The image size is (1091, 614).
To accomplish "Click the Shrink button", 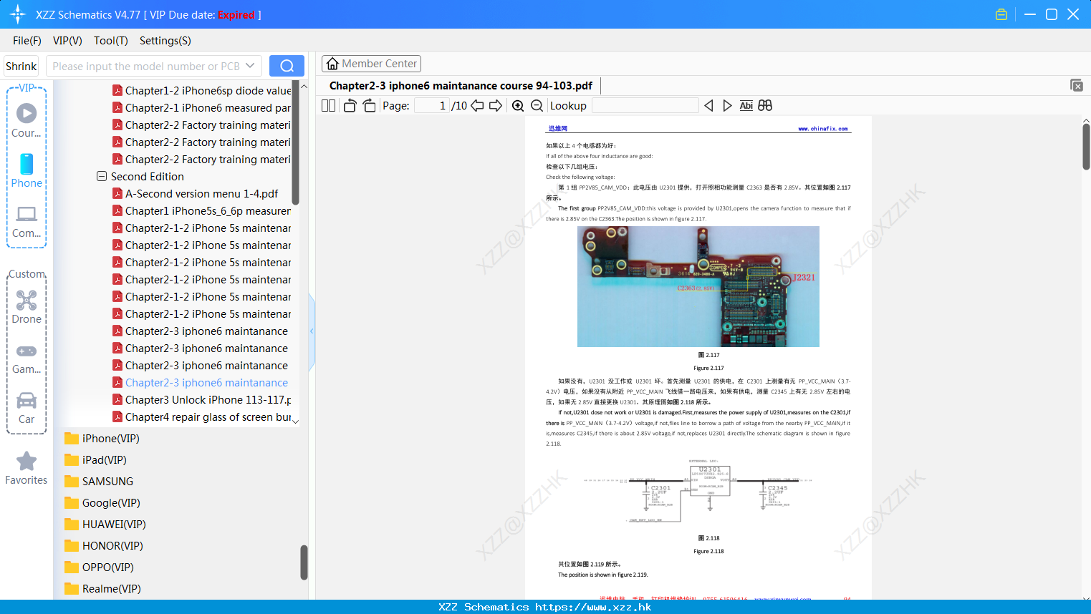I will (21, 66).
